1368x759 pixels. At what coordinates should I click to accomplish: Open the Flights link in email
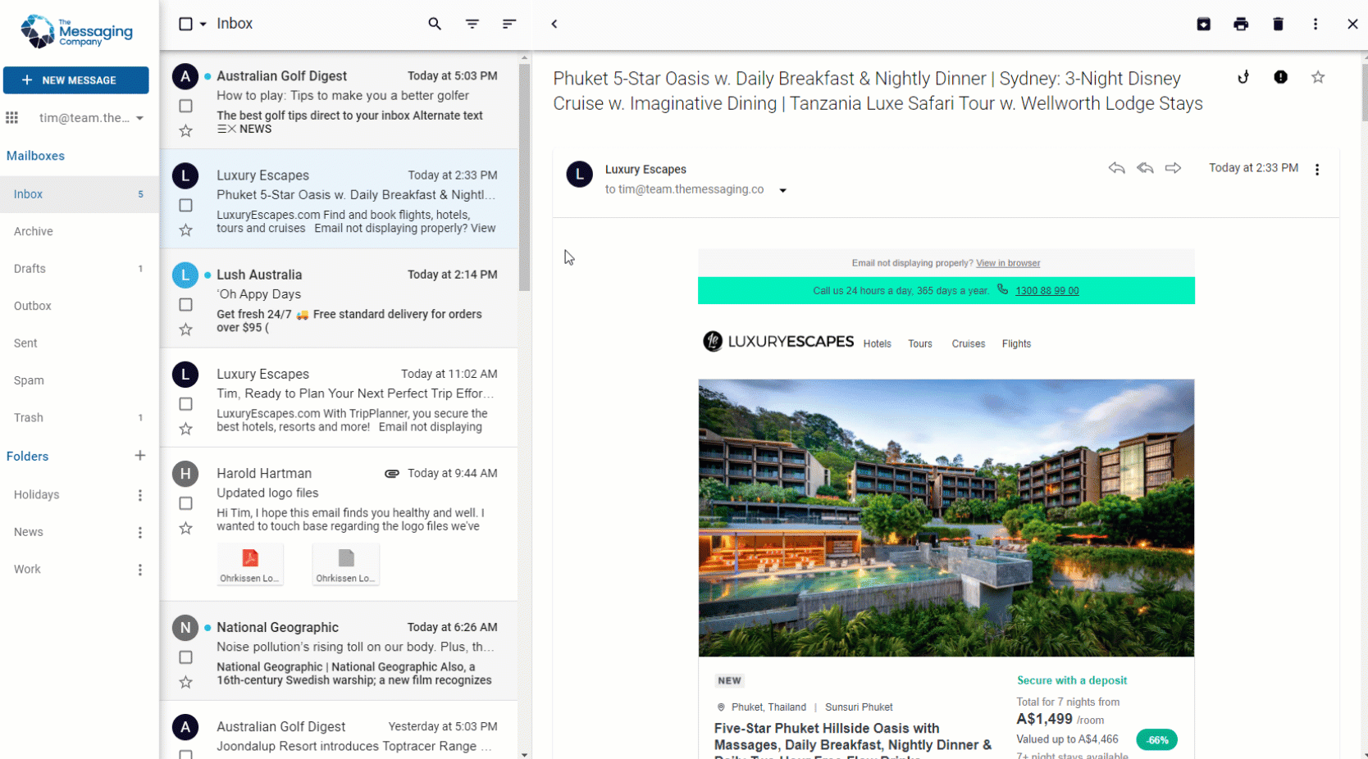(1016, 344)
